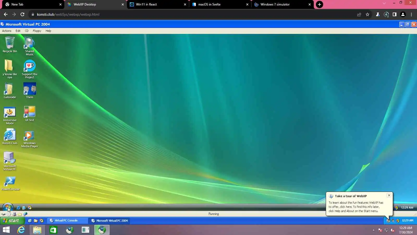Viewport: 417px width, 235px height.
Task: Click the muted volume icon in host tray
Action: click(393, 230)
